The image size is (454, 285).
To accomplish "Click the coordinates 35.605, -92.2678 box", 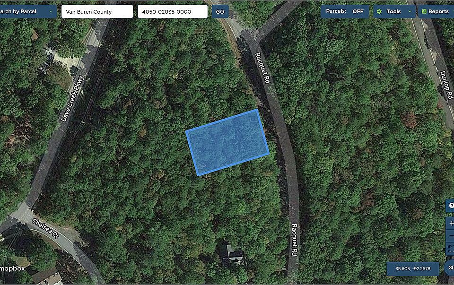I will (413, 269).
